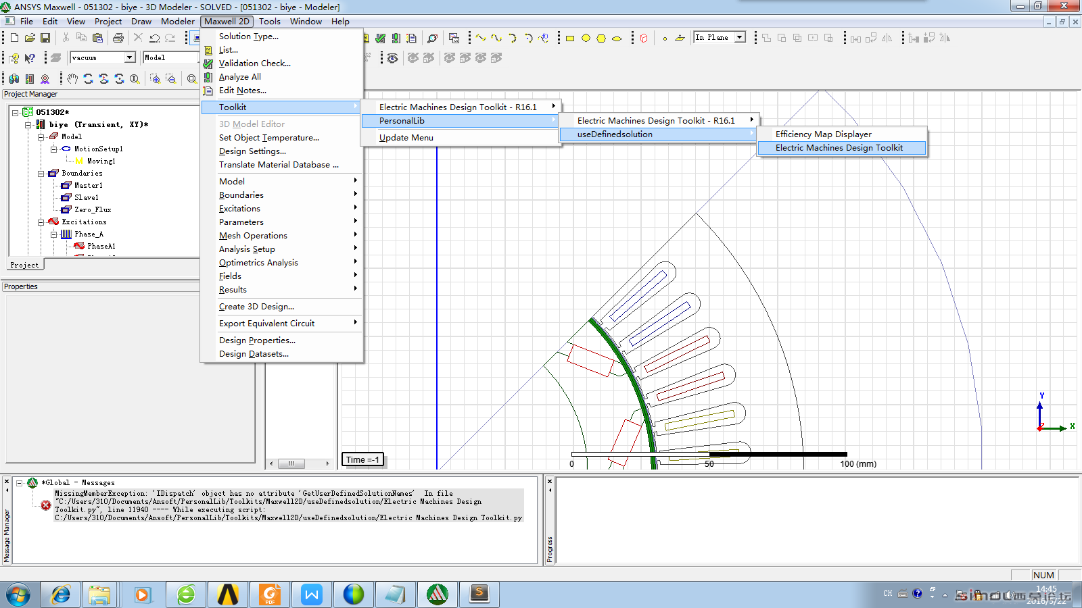This screenshot has height=608, width=1082.
Task: Select the Zero_Flux boundary in tree
Action: 93,209
